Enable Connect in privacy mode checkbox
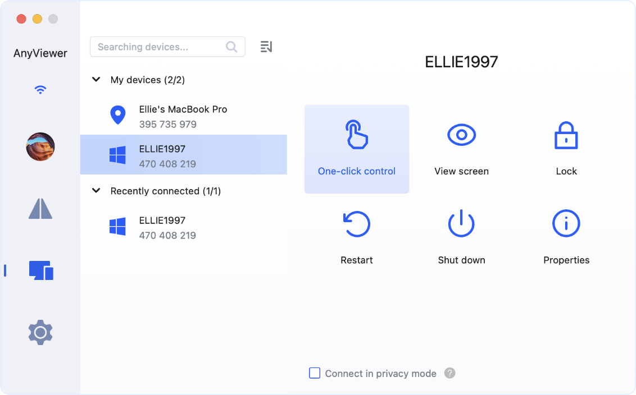 pyautogui.click(x=315, y=373)
